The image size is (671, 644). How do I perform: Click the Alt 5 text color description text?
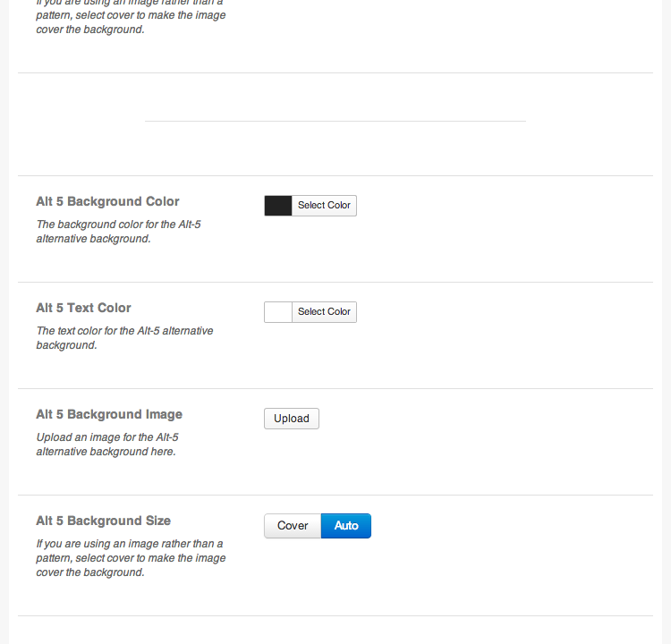pos(124,338)
